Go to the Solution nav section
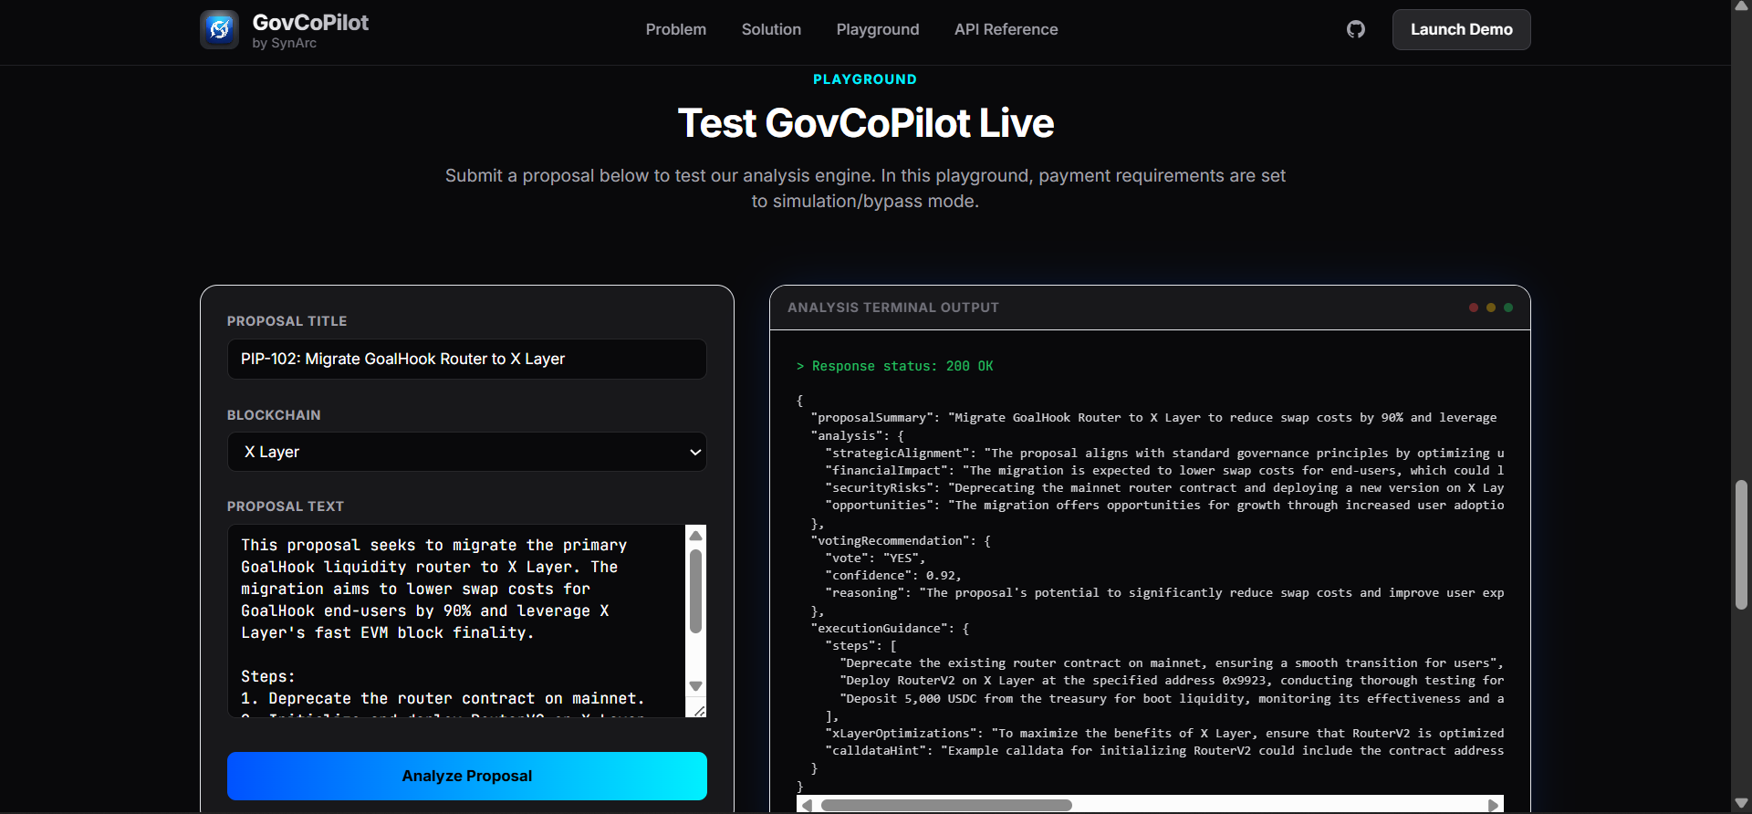Image resolution: width=1752 pixels, height=814 pixels. click(771, 29)
